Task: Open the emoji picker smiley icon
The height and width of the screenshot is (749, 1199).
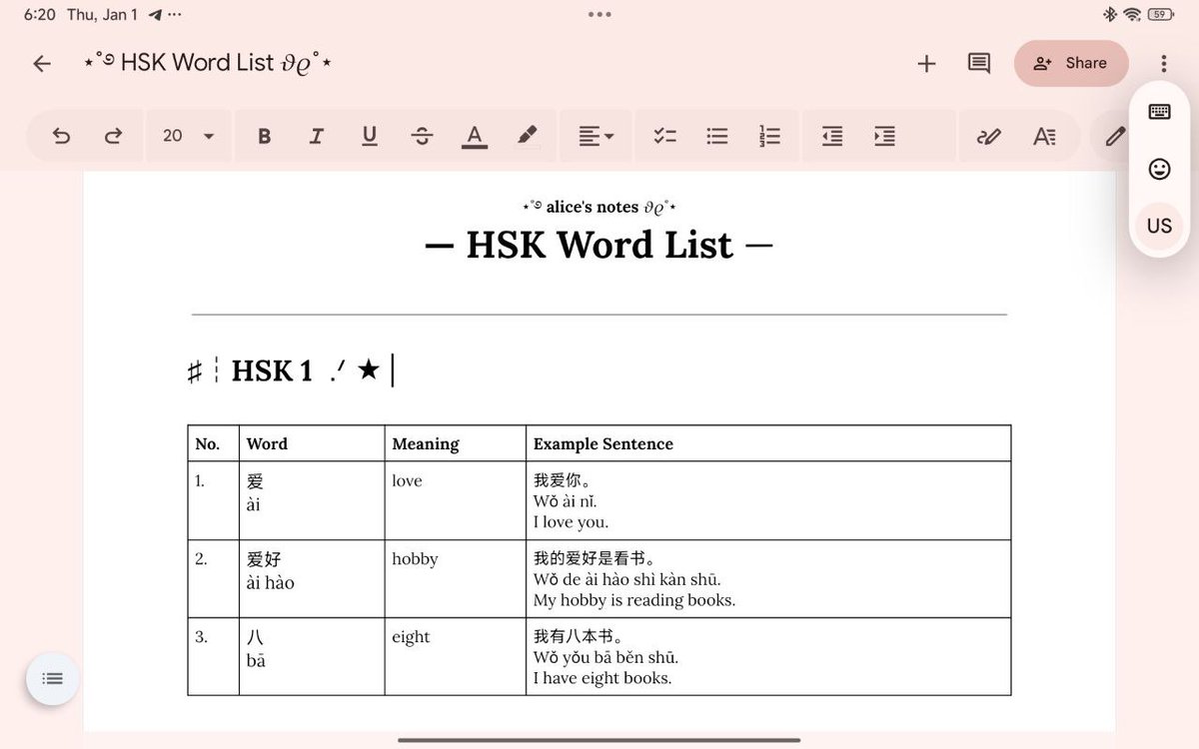Action: pyautogui.click(x=1159, y=169)
